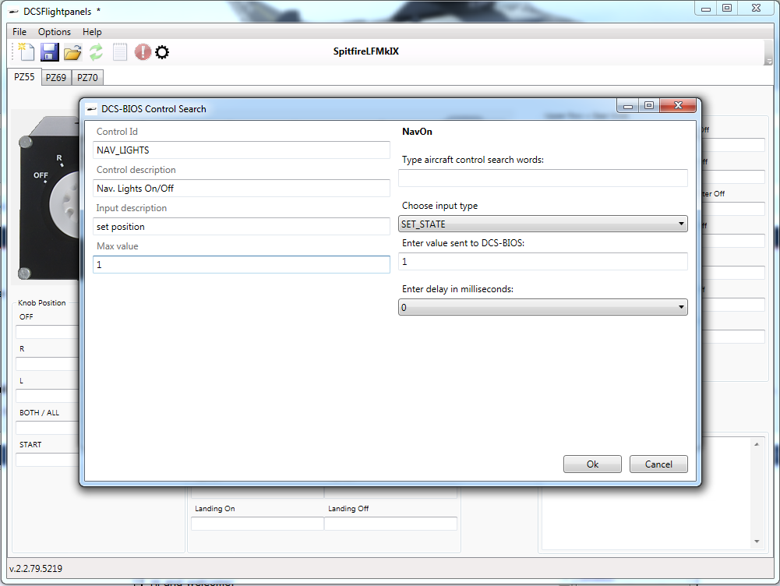Expand the Choose input type dropdown
This screenshot has height=586, width=780.
coord(542,224)
